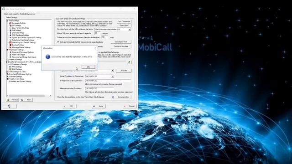Click tree scrollbar left arrow

point(8,96)
